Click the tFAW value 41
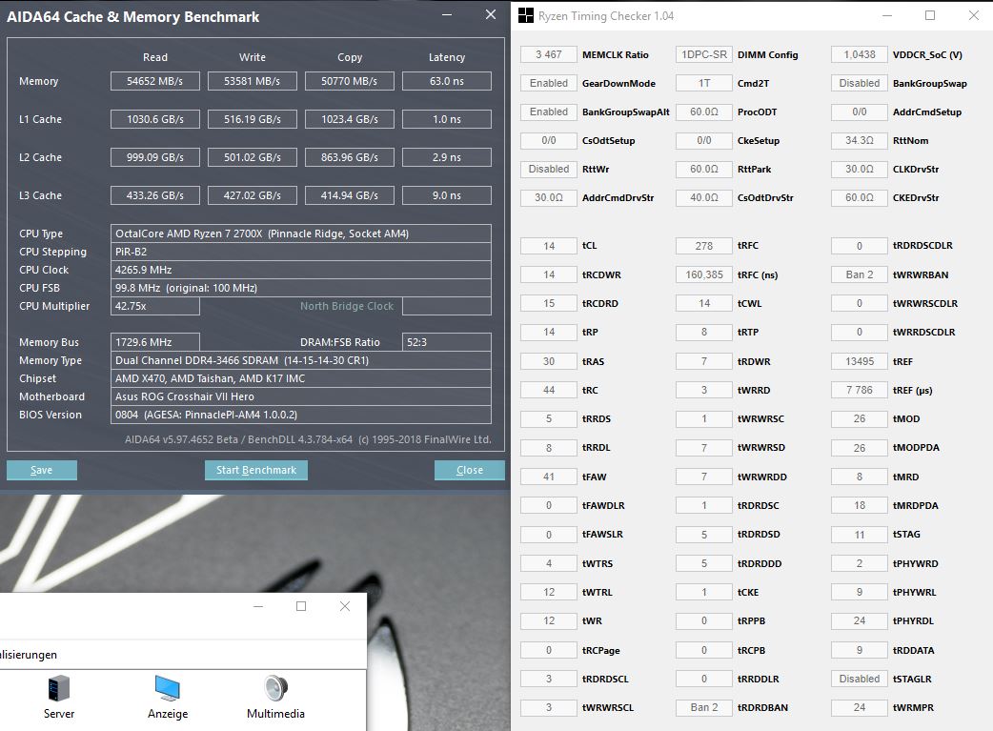 pyautogui.click(x=548, y=477)
